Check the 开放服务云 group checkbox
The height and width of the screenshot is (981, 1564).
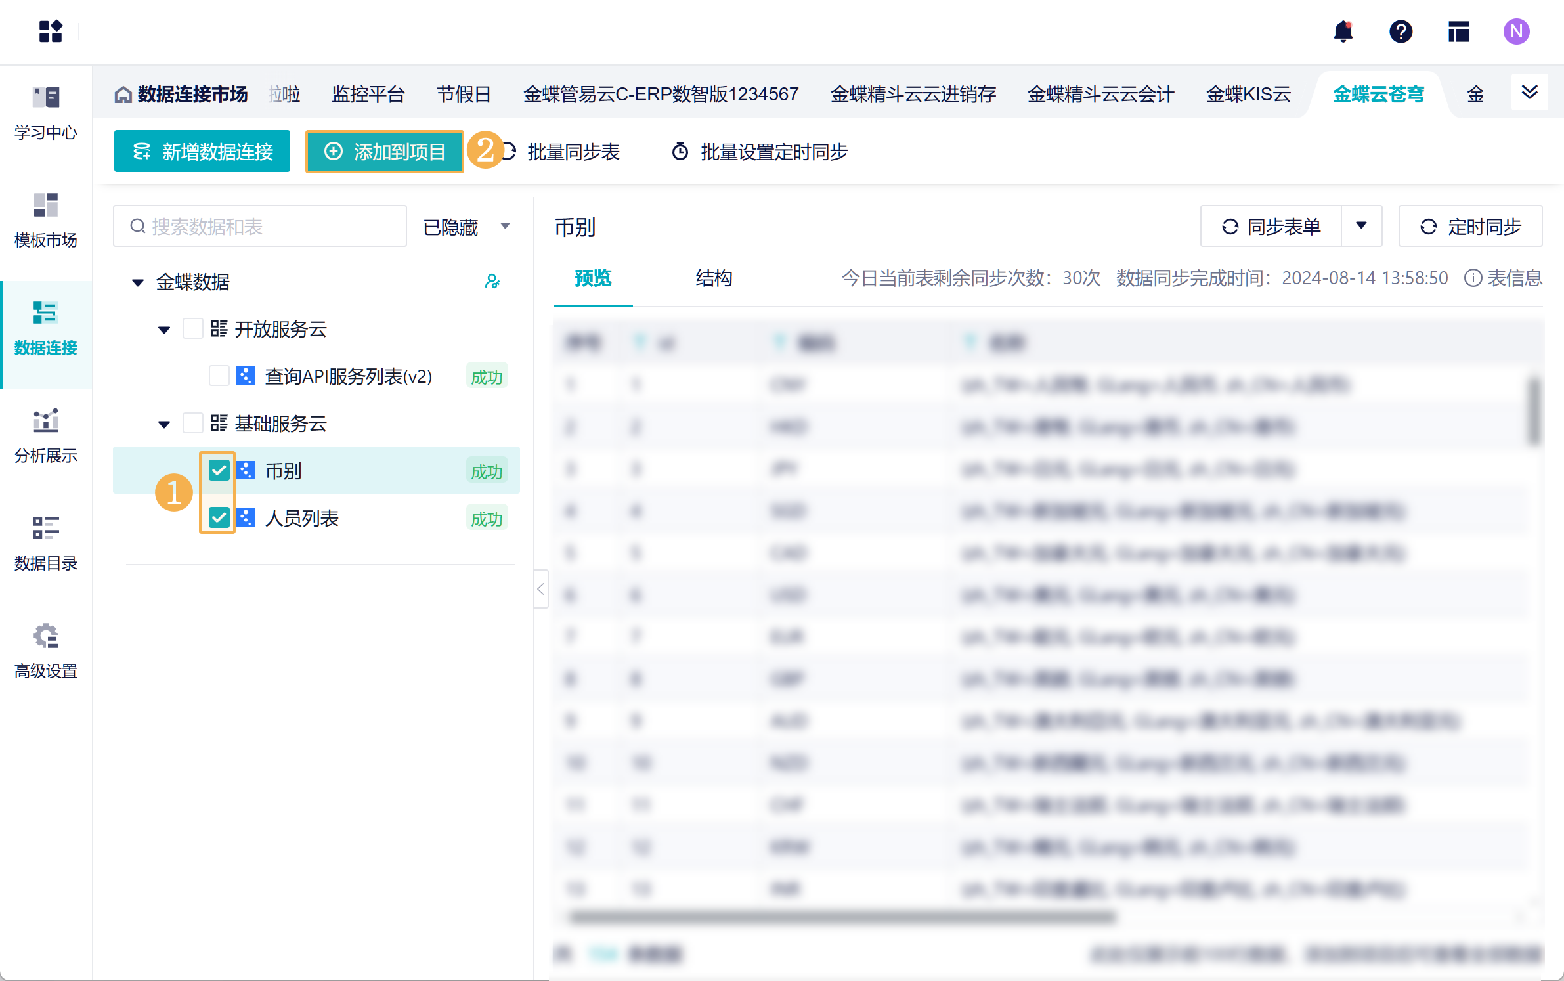coord(192,328)
